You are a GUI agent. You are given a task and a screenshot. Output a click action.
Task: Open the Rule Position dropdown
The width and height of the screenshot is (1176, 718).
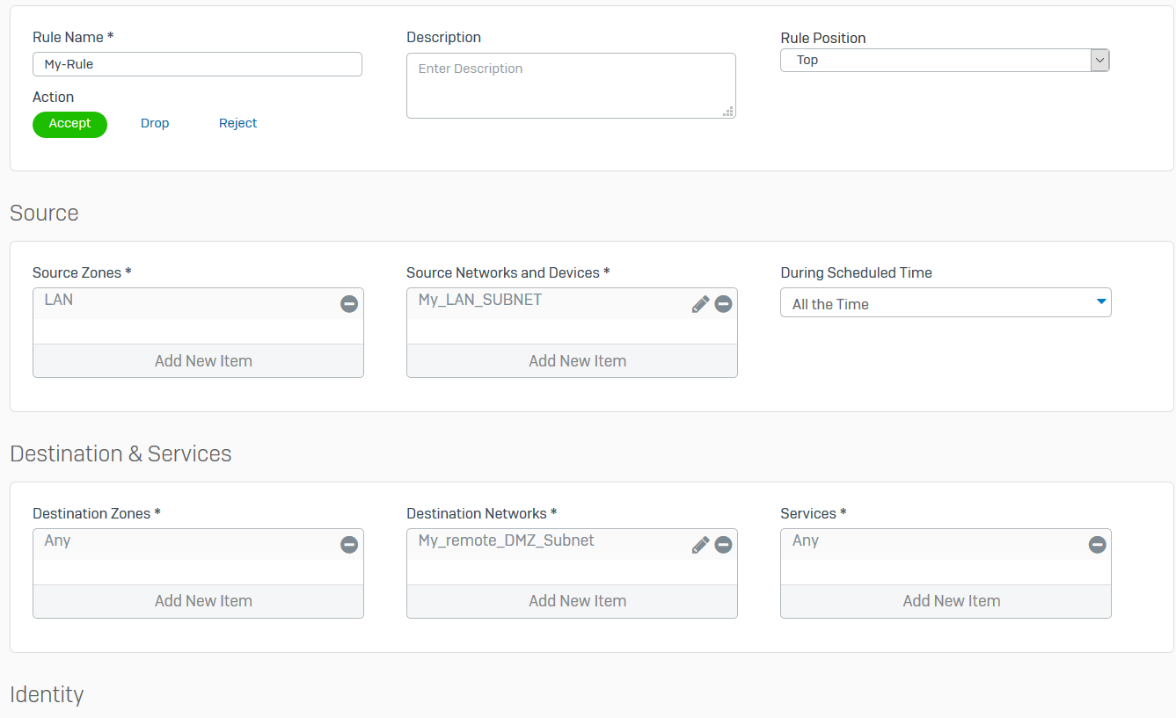click(945, 61)
